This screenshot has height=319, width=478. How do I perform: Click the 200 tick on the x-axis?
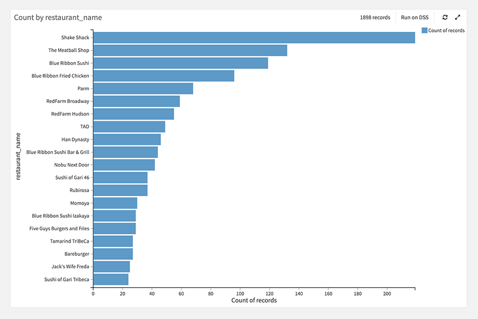point(387,294)
